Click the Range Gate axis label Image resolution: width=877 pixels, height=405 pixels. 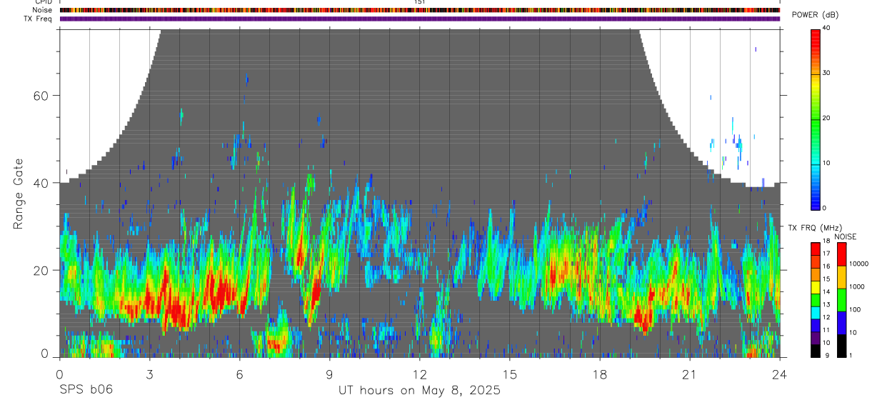tap(18, 194)
